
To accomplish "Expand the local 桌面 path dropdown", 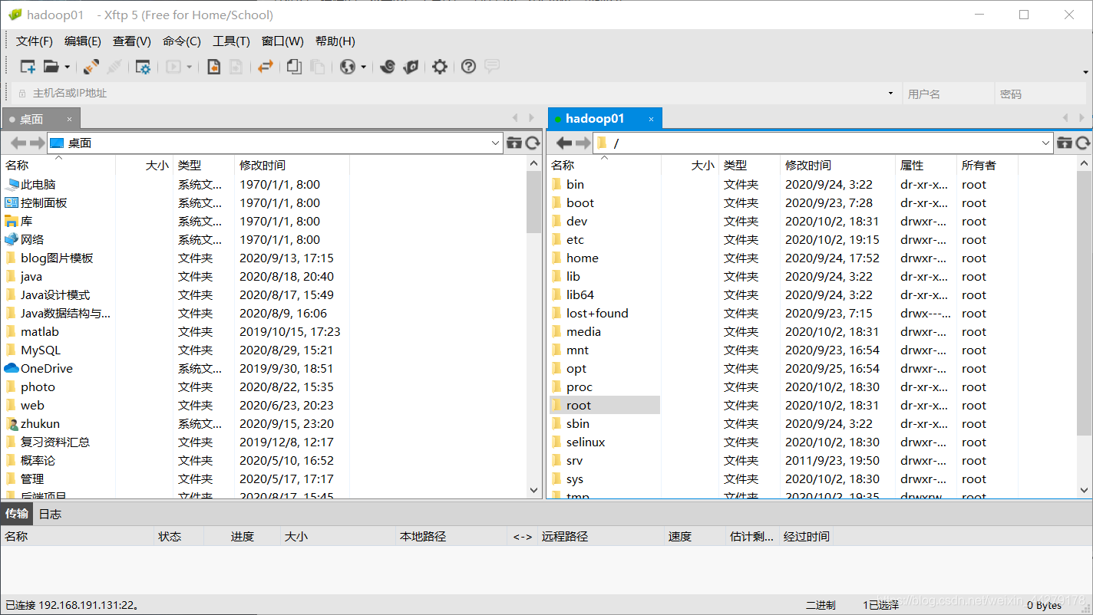I will pyautogui.click(x=495, y=143).
